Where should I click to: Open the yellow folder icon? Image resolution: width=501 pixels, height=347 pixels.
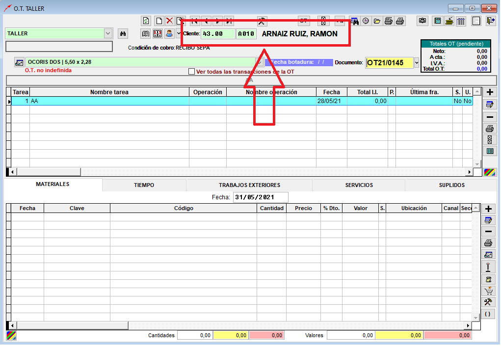377,21
